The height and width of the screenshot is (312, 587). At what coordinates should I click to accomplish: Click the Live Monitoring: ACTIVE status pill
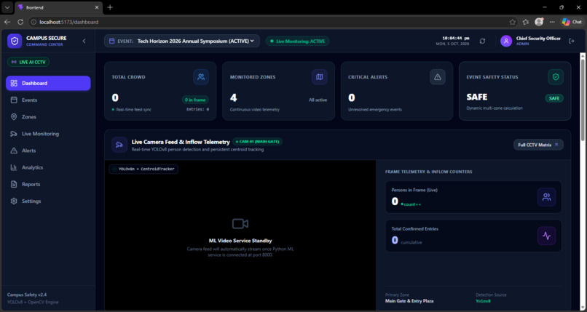(x=298, y=41)
